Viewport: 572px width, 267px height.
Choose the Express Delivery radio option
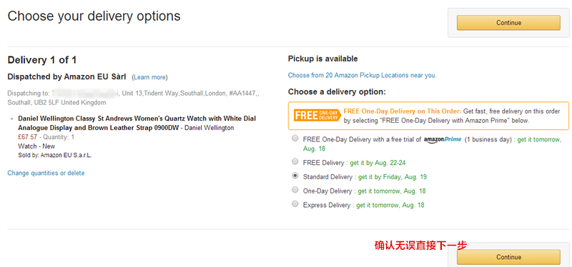pos(295,204)
